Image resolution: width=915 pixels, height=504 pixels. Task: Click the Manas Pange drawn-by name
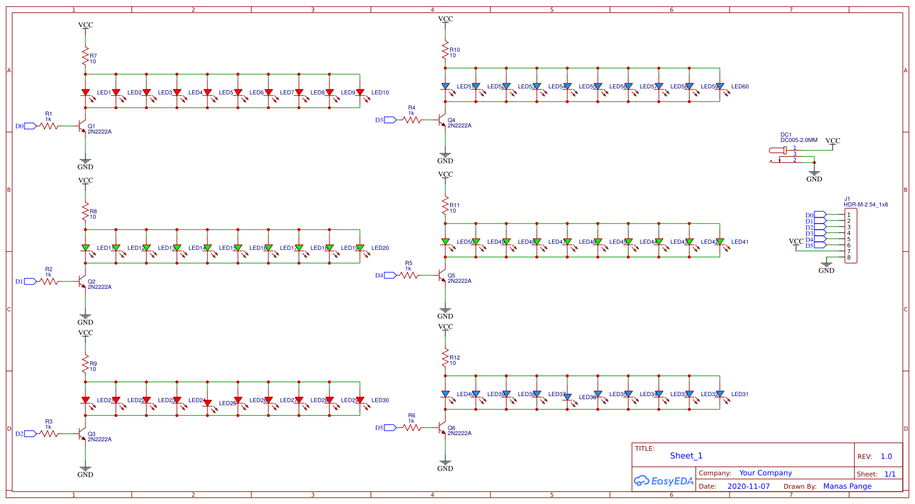847,486
